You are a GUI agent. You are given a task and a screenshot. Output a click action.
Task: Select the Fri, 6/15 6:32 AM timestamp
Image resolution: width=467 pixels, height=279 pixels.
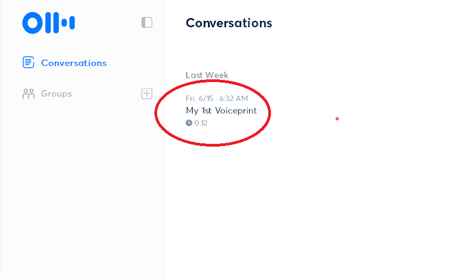click(x=216, y=98)
